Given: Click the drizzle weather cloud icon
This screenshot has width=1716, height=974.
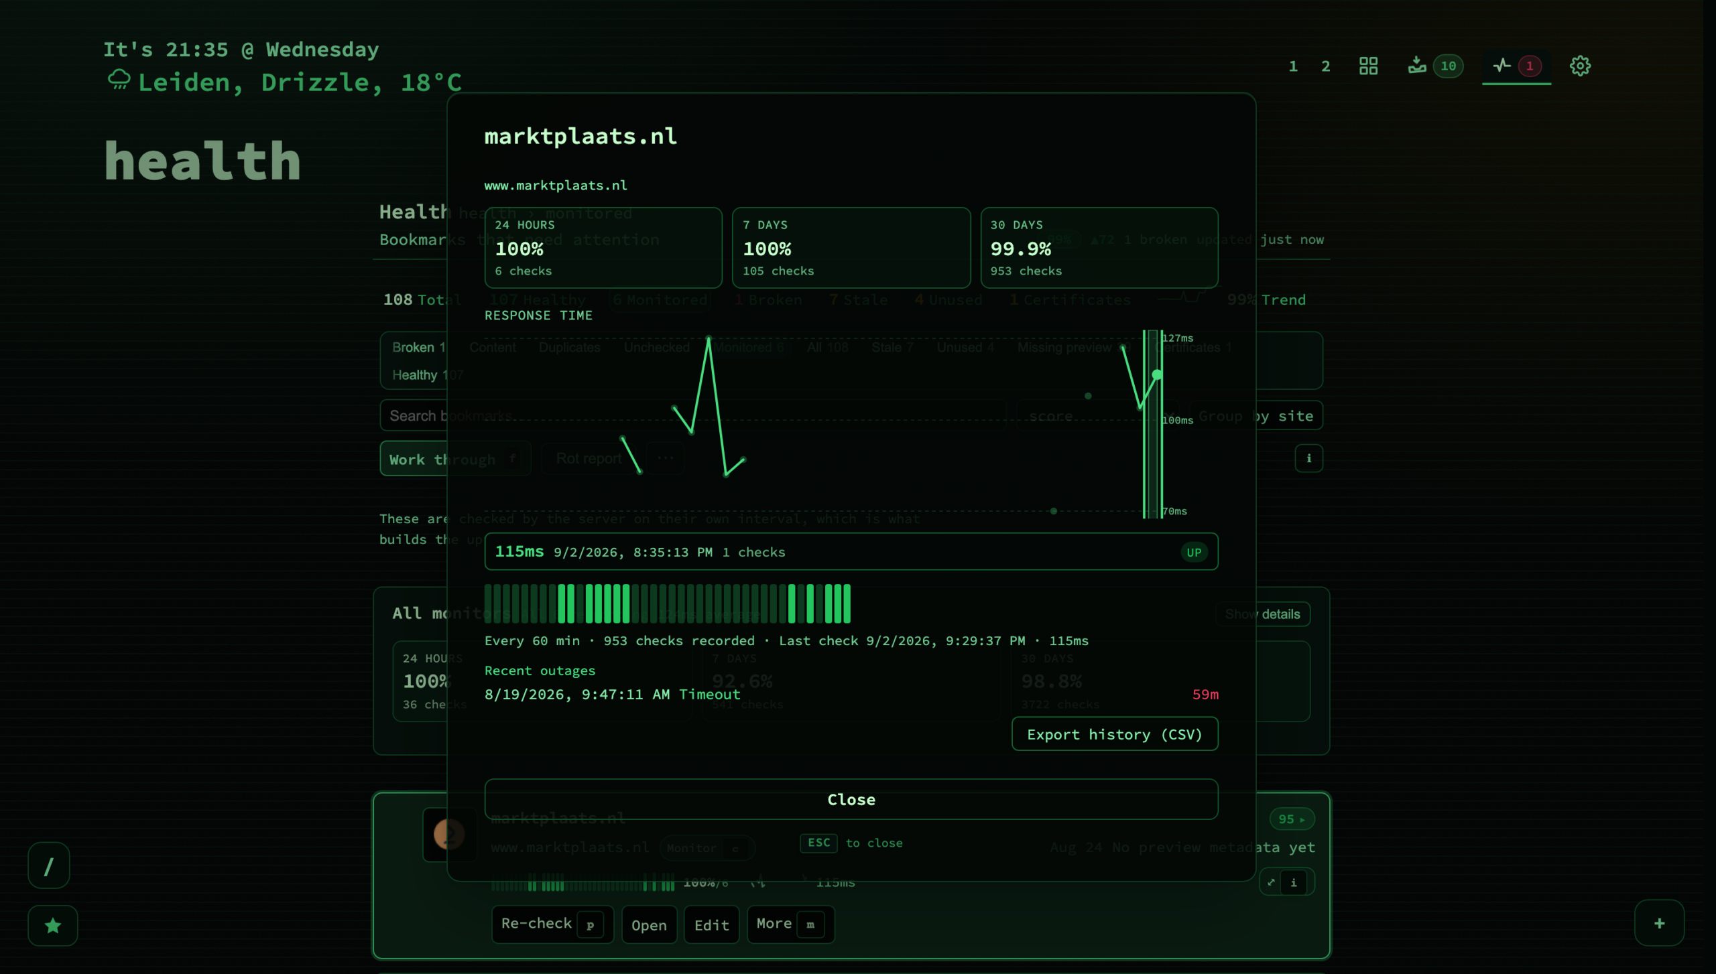Looking at the screenshot, I should pyautogui.click(x=119, y=80).
